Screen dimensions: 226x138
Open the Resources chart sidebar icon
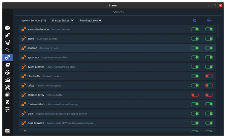pos(8,80)
